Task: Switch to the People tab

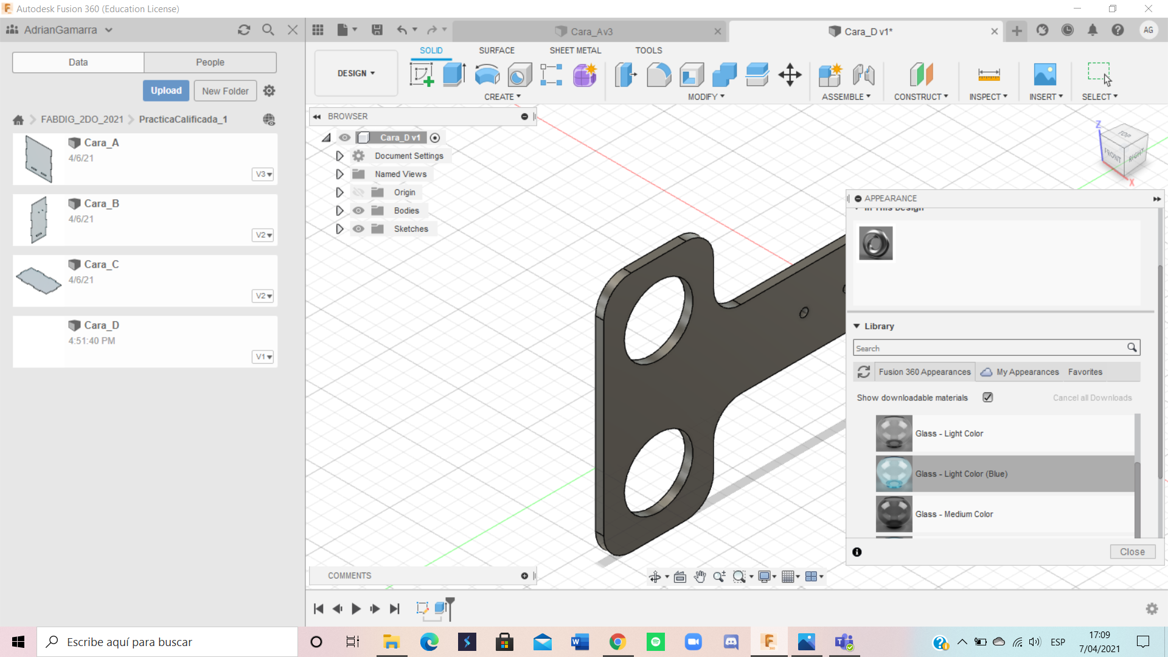Action: coord(210,62)
